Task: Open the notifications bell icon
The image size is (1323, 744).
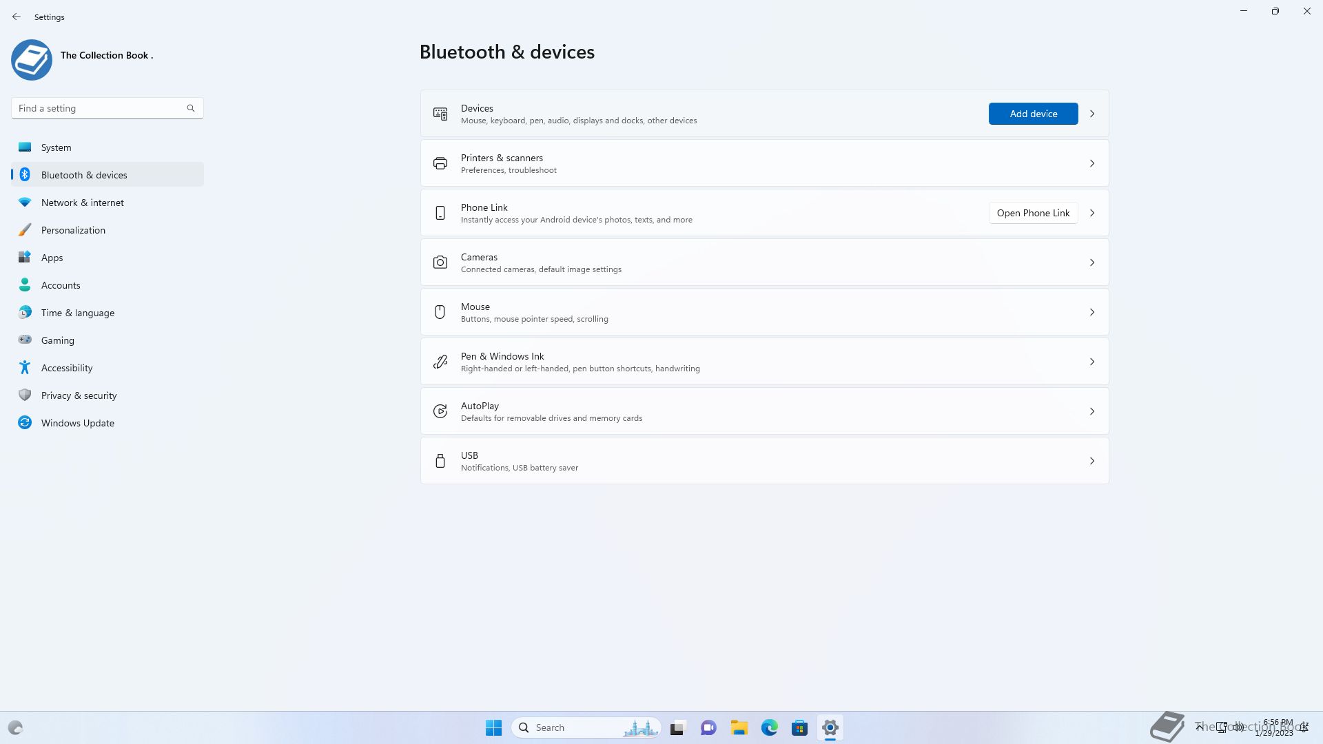Action: coord(1304,727)
